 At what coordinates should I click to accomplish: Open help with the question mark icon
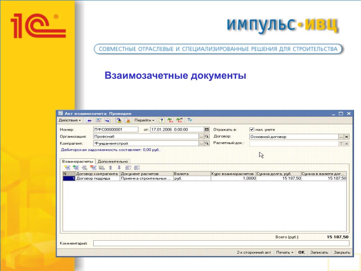coord(161,120)
